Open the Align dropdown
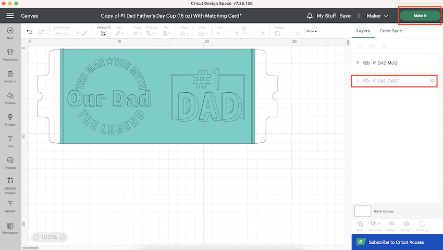 pos(137,33)
